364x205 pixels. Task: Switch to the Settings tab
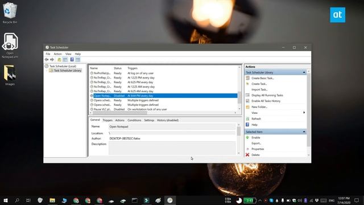click(149, 120)
